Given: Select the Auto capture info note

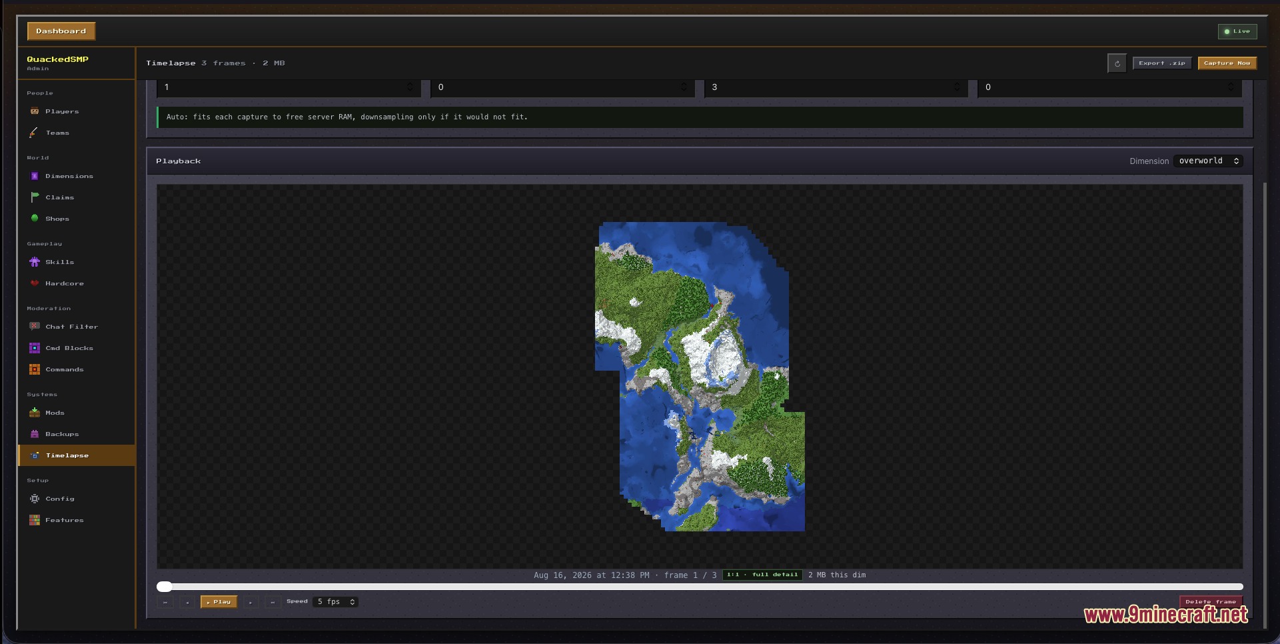Looking at the screenshot, I should (x=700, y=117).
